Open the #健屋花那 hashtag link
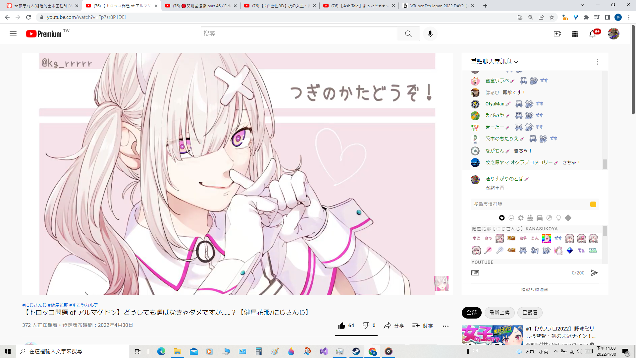 [x=58, y=305]
